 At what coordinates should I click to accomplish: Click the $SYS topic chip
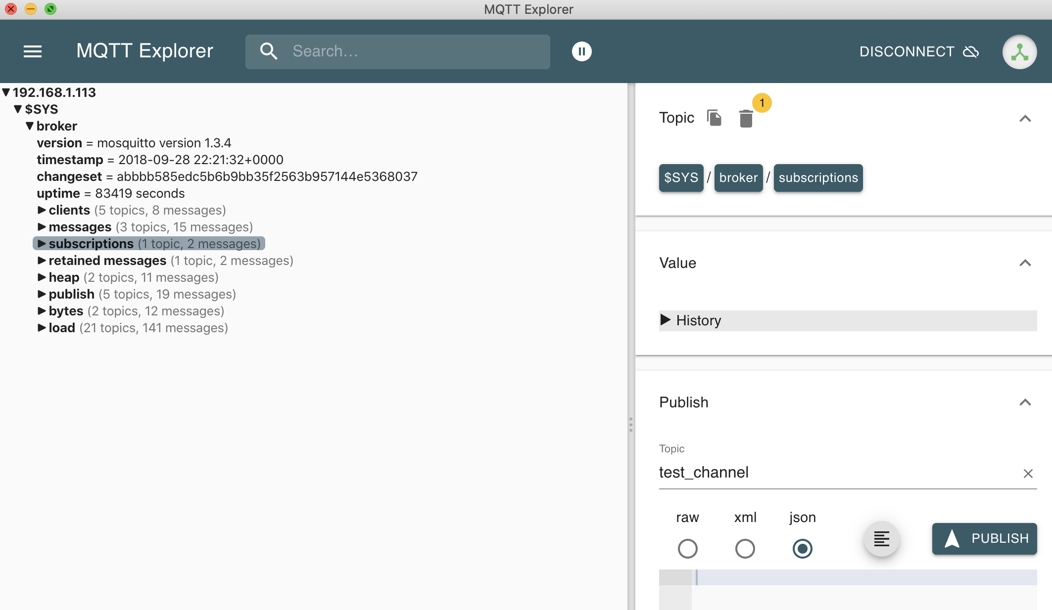coord(681,177)
